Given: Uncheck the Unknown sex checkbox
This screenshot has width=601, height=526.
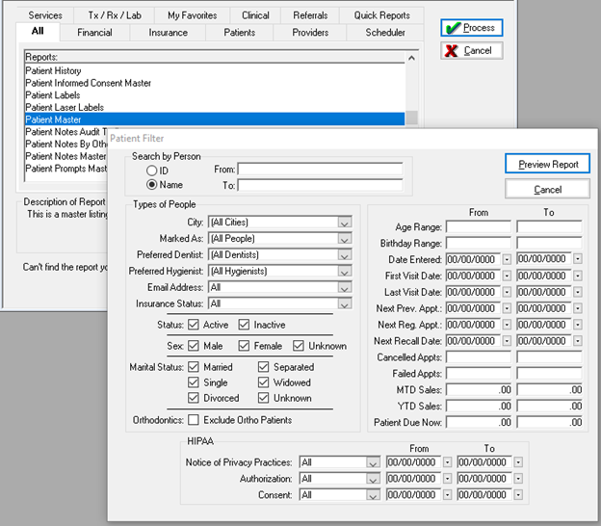Looking at the screenshot, I should click(x=299, y=346).
